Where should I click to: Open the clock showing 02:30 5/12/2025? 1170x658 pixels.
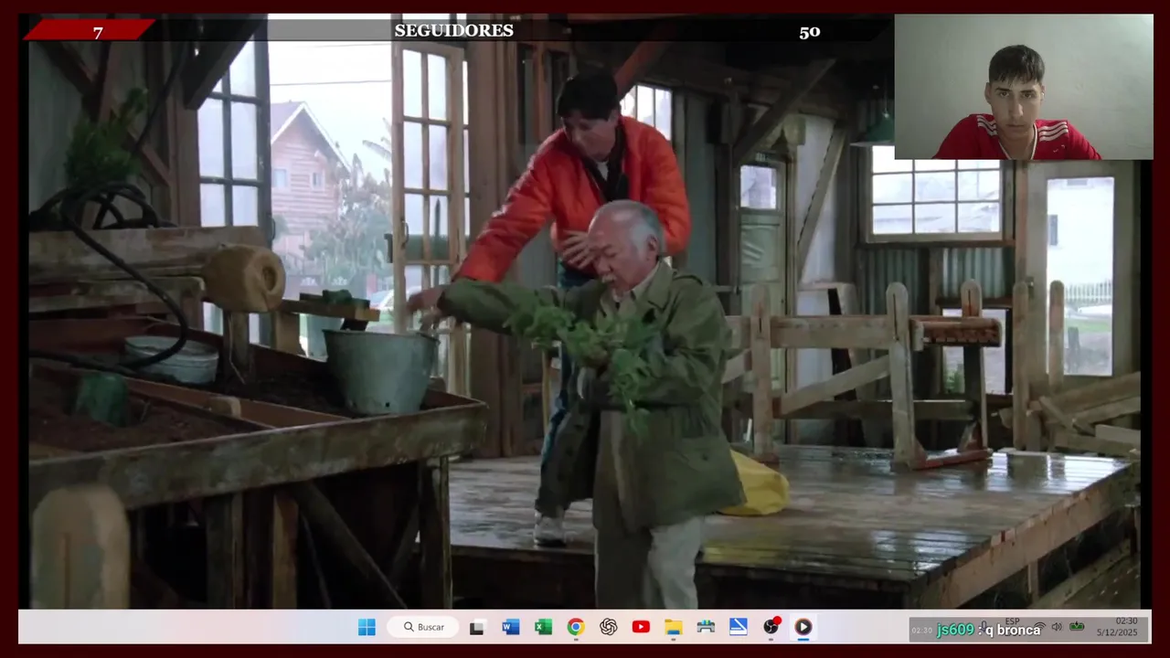coord(1117,627)
